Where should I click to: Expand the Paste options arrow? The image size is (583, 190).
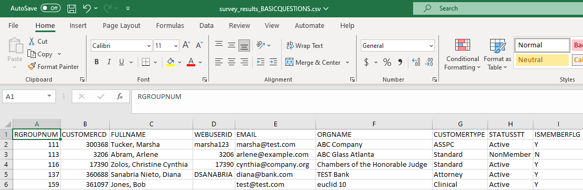point(15,67)
